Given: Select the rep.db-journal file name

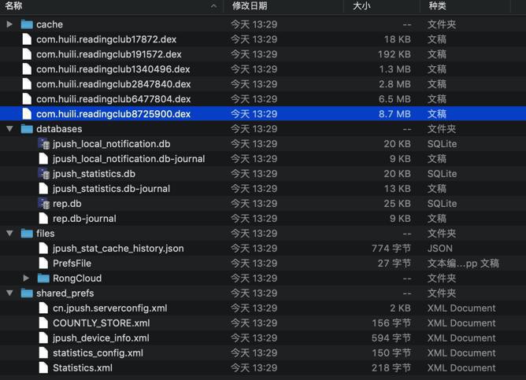Looking at the screenshot, I should click(x=84, y=219).
